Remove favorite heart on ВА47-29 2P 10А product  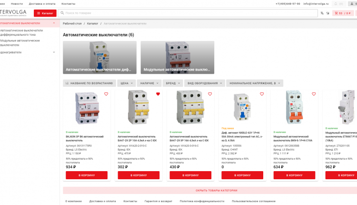pos(158,94)
